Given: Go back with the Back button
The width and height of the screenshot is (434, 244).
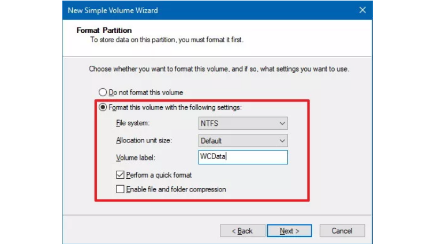Looking at the screenshot, I should (242, 231).
